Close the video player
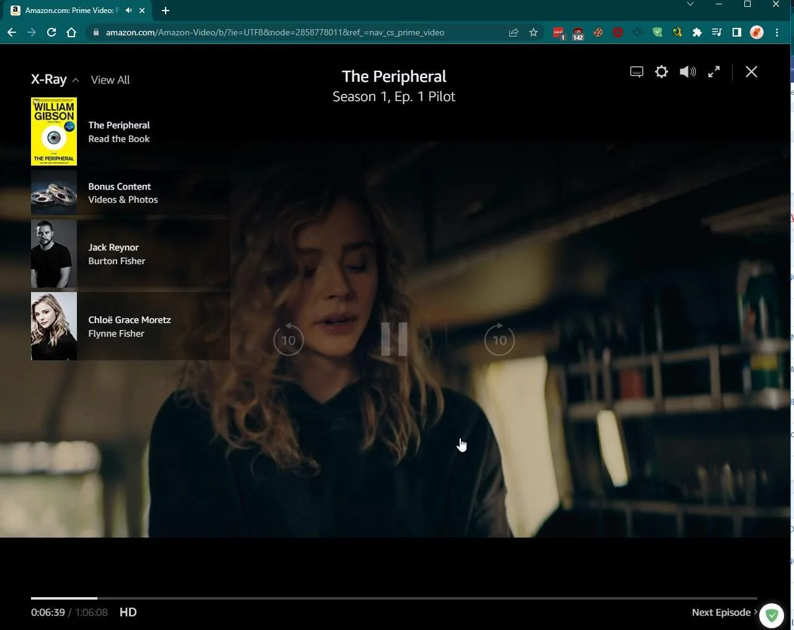This screenshot has height=630, width=794. point(751,72)
